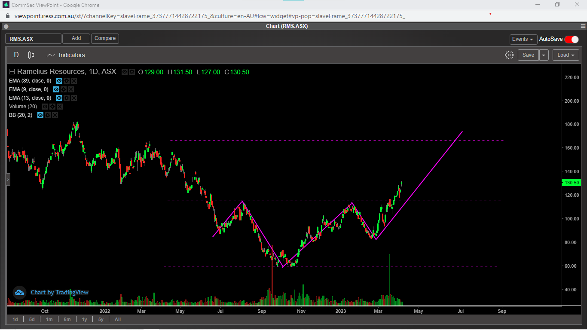This screenshot has width=587, height=330.
Task: Open settings for Volume (20) indicator
Action: [x=52, y=107]
